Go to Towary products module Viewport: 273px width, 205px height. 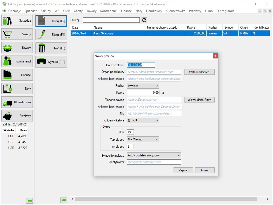coord(17,48)
